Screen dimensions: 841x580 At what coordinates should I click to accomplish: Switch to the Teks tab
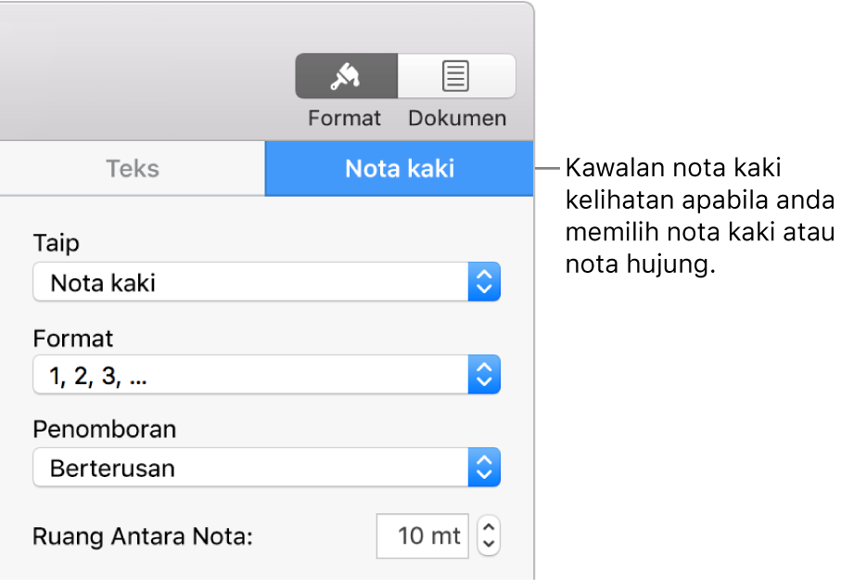coord(133,169)
